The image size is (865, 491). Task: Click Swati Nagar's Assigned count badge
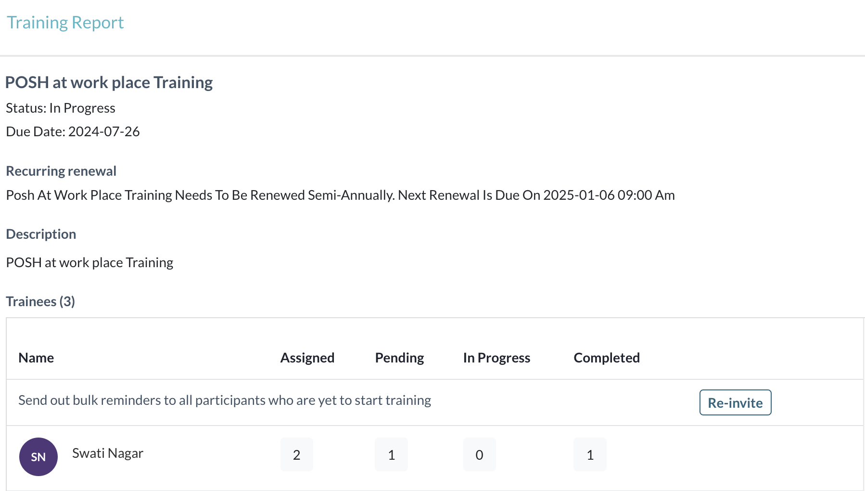[x=296, y=454]
